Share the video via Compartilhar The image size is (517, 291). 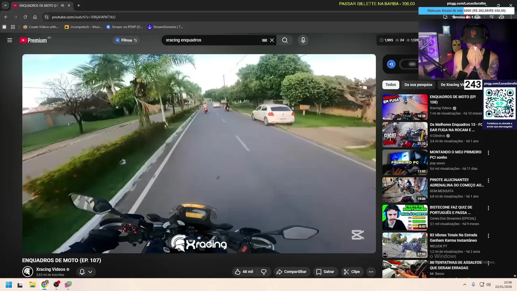pos(291,272)
